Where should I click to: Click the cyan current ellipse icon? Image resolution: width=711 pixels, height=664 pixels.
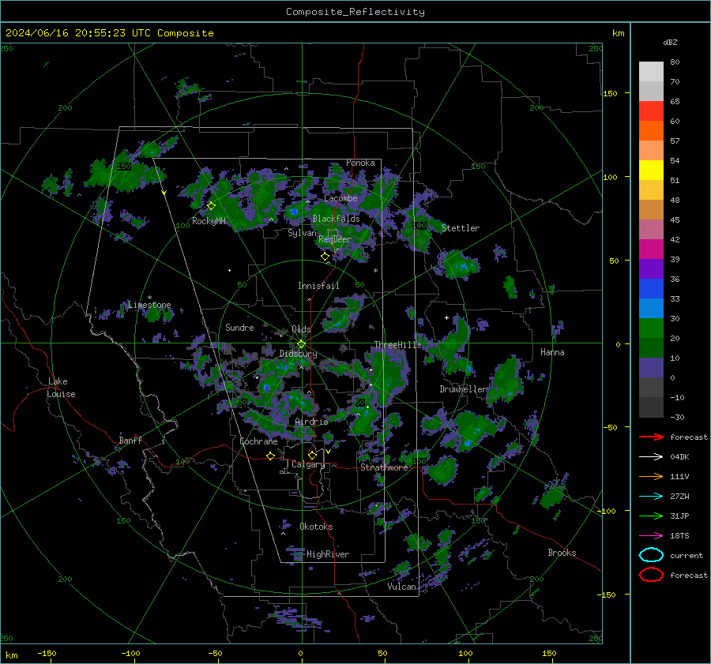click(x=651, y=555)
